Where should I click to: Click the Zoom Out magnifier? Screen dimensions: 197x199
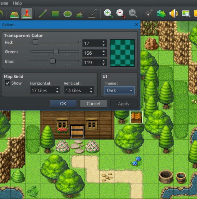tap(120, 14)
